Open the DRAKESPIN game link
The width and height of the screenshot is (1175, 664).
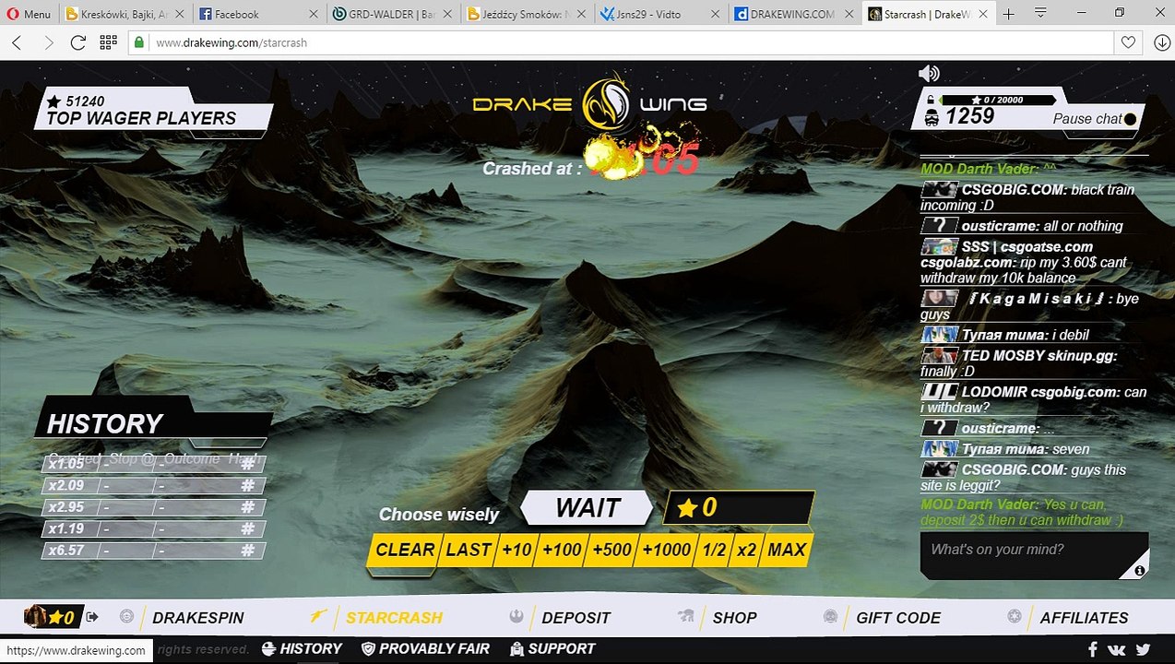click(x=198, y=618)
